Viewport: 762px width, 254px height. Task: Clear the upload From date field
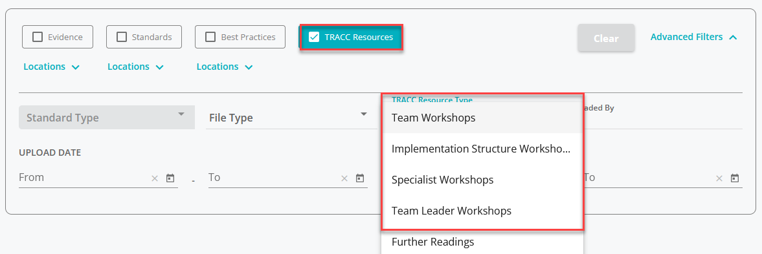click(155, 178)
